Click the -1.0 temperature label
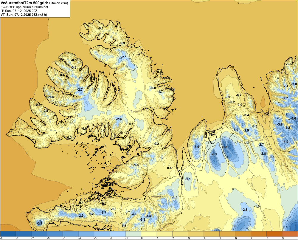 point(257,207)
